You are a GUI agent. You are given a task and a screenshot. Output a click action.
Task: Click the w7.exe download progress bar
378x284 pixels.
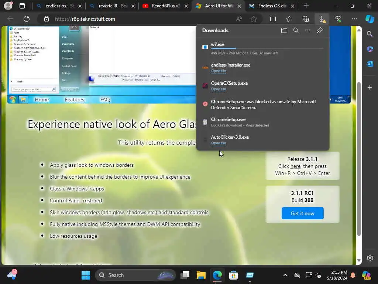(x=267, y=48)
